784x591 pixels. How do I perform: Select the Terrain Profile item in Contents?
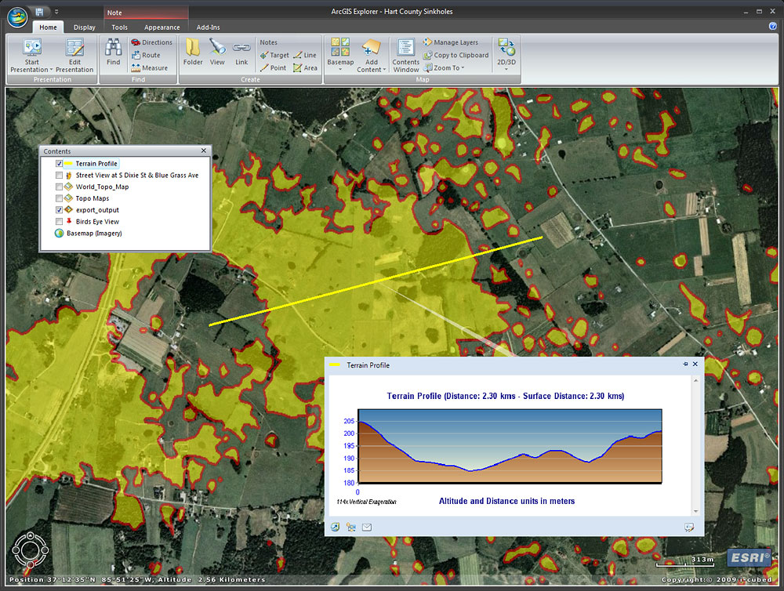tap(96, 164)
